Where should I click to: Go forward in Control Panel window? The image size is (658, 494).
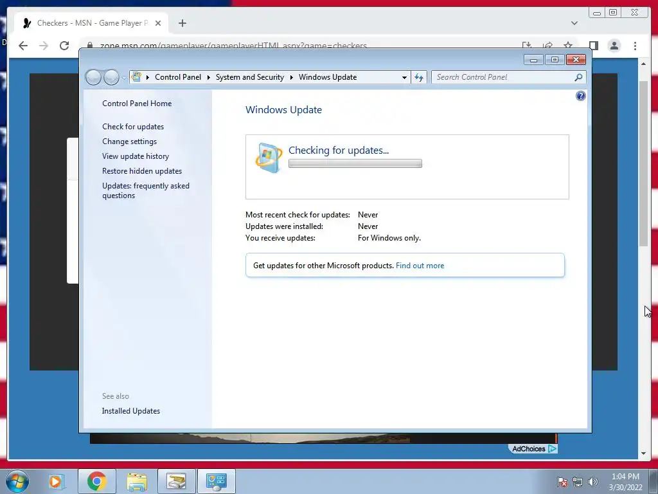pyautogui.click(x=111, y=77)
